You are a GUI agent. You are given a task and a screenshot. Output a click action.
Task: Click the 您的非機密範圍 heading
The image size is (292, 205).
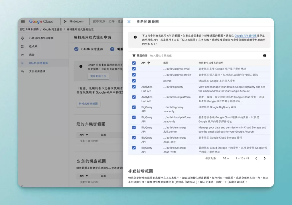(91, 124)
